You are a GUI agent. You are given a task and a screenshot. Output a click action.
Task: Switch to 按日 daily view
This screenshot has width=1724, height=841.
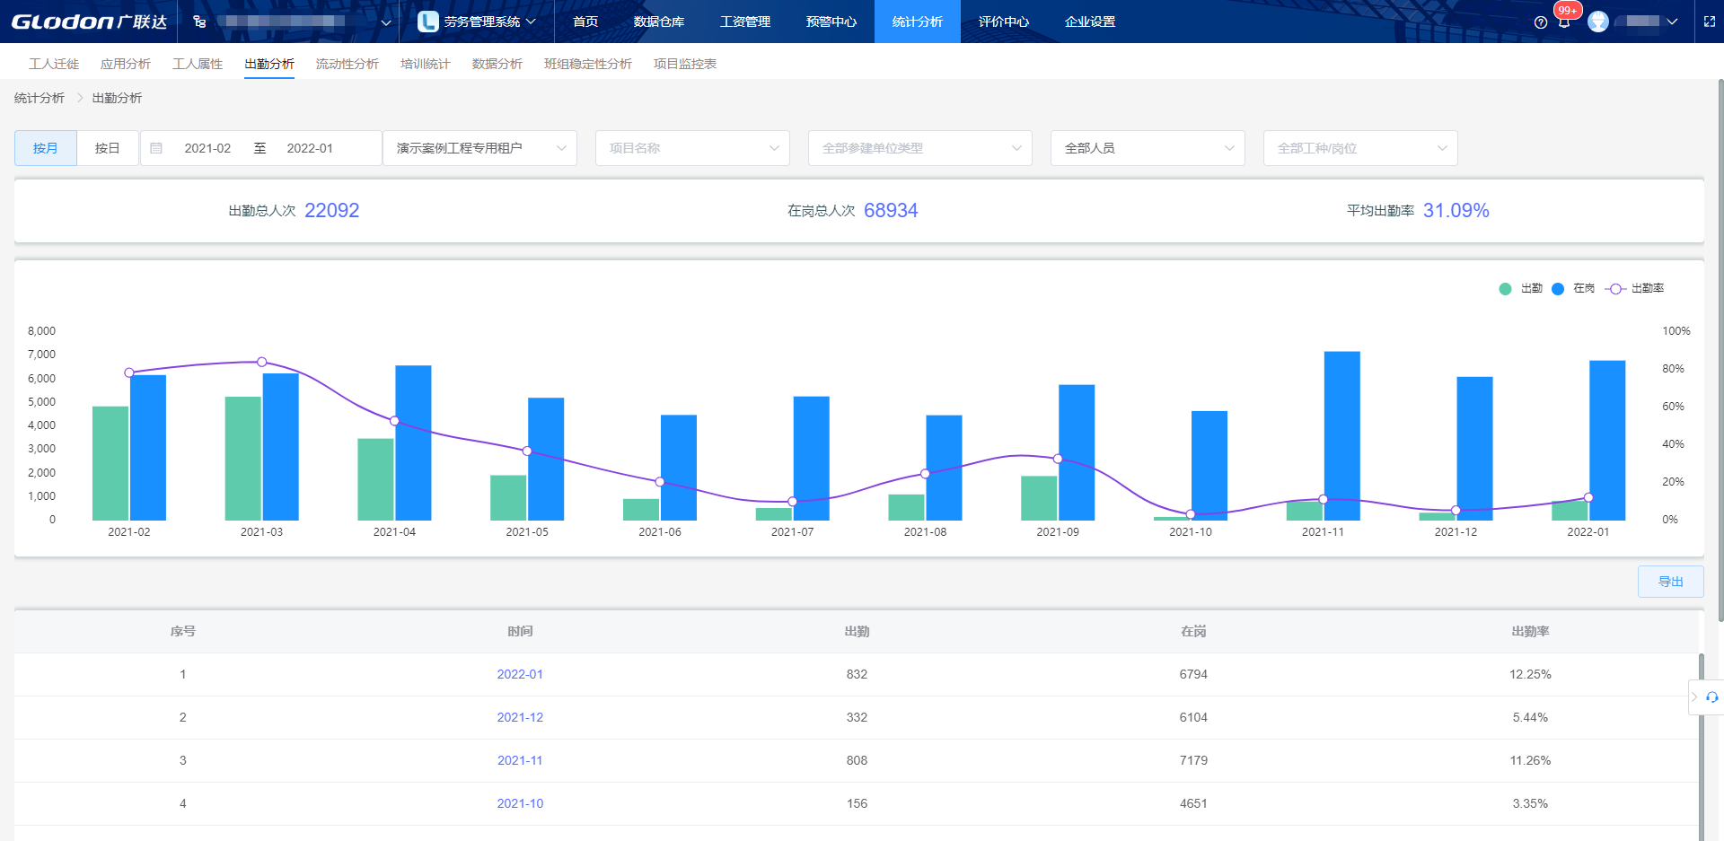coord(107,148)
